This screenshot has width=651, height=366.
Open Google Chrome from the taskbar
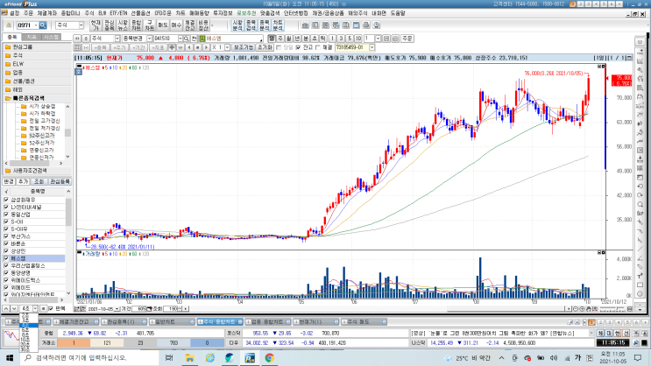[x=270, y=358]
